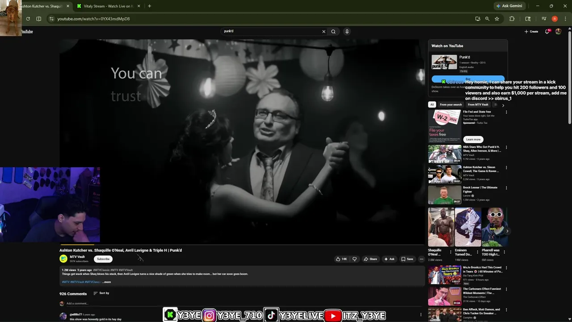Select the From MTV Vault chip
Image resolution: width=572 pixels, height=322 pixels.
click(x=478, y=105)
